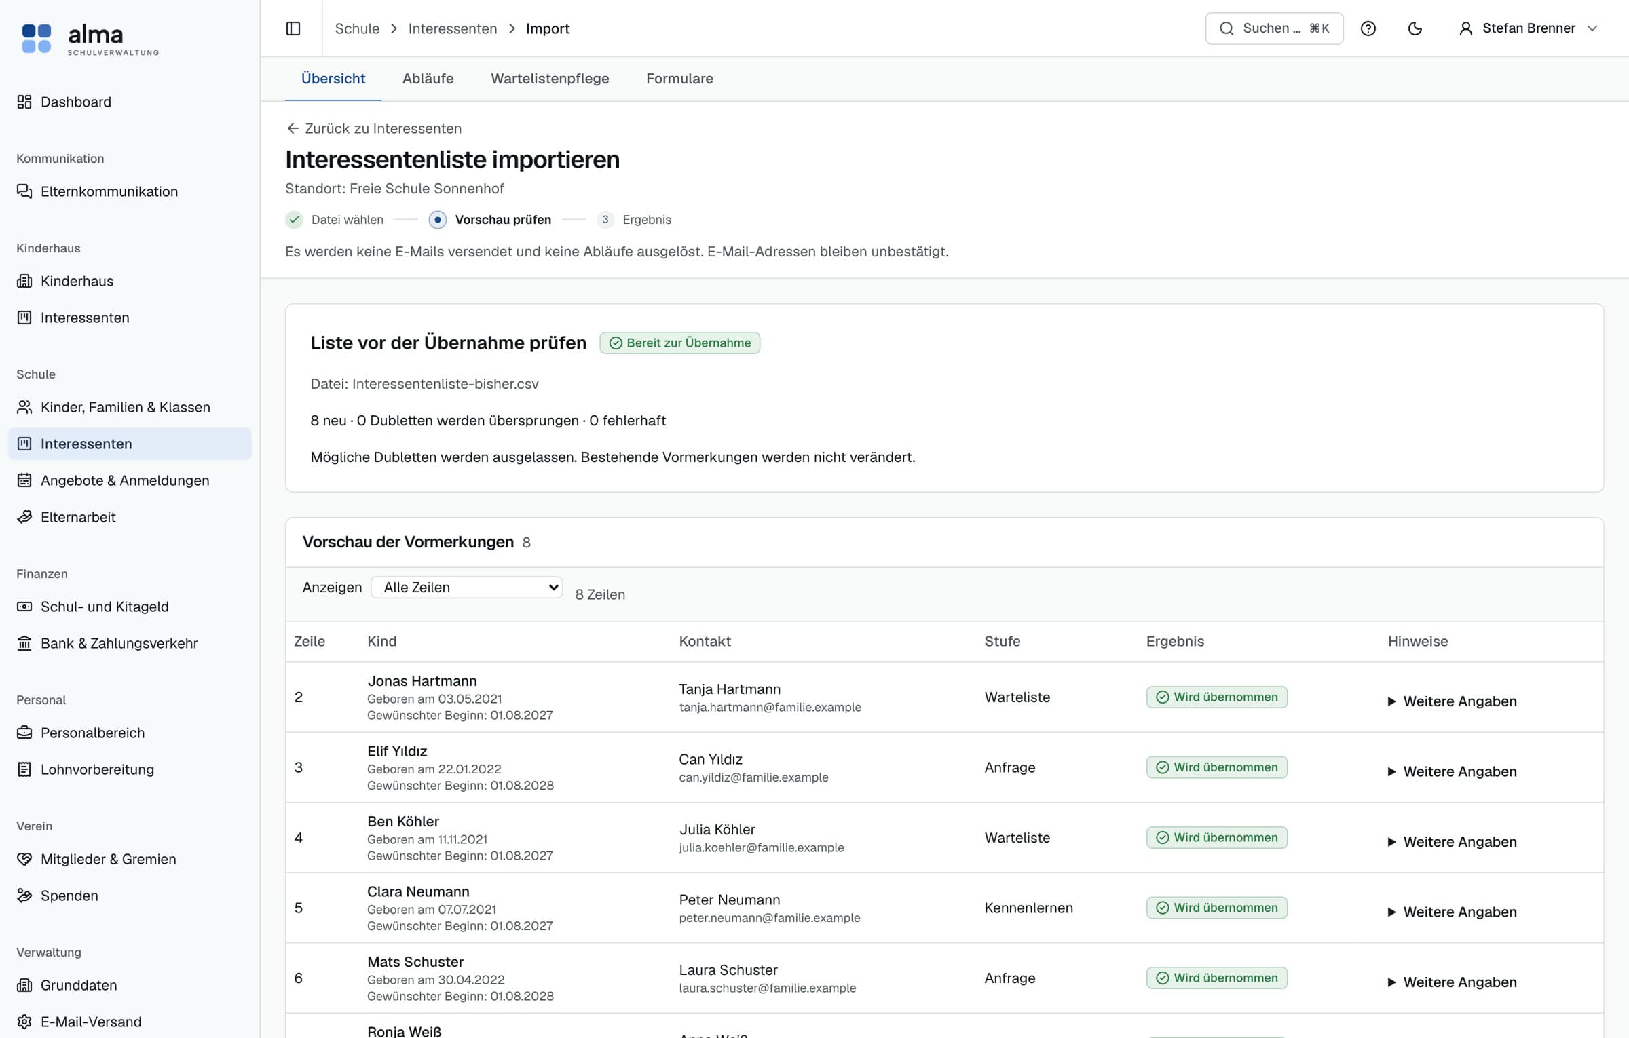
Task: Expand Weitere Angaben for Jonas Hartmann
Action: click(x=1453, y=701)
